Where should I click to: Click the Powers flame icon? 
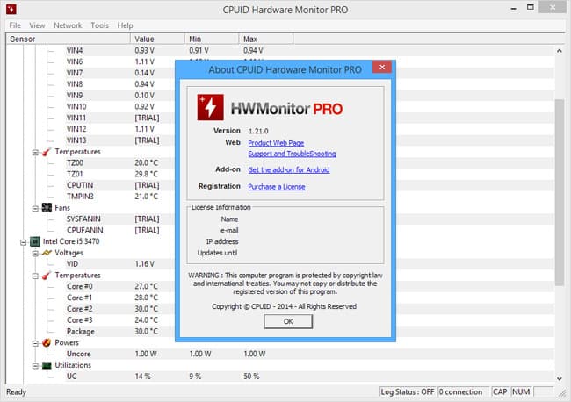point(45,342)
